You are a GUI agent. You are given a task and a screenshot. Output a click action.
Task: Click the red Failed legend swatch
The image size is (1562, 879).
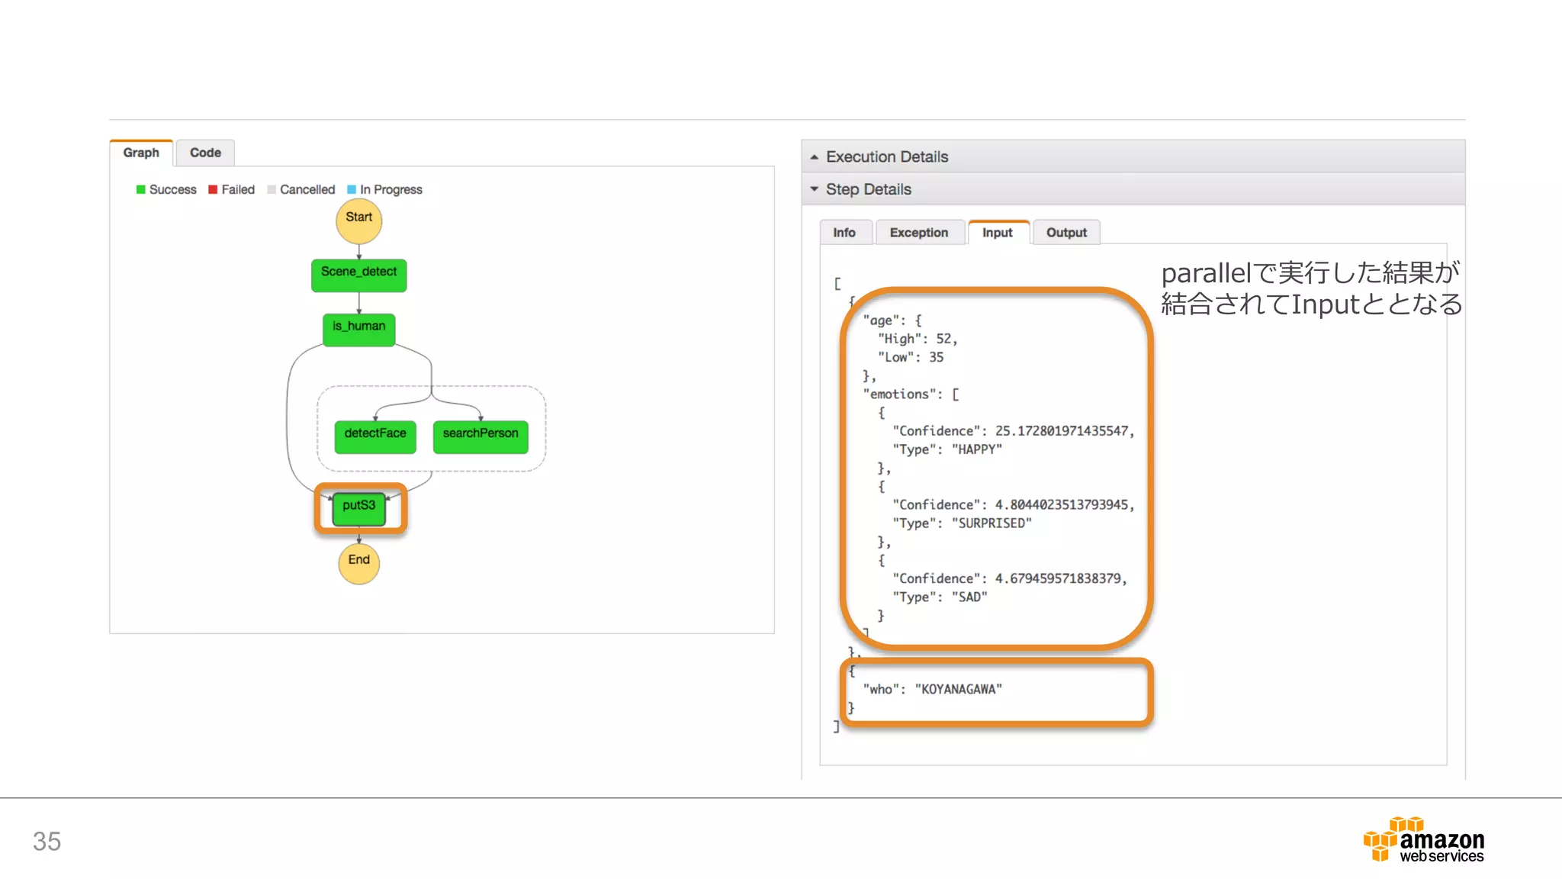[213, 189]
